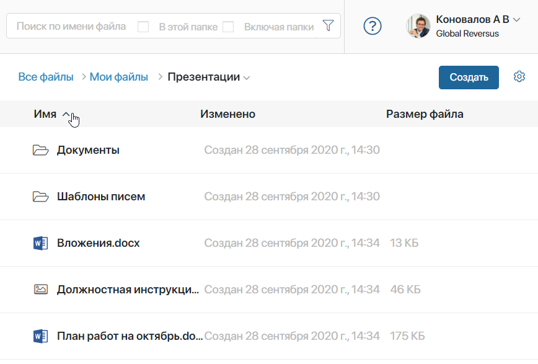Click the creation date of Документы

coord(292,150)
